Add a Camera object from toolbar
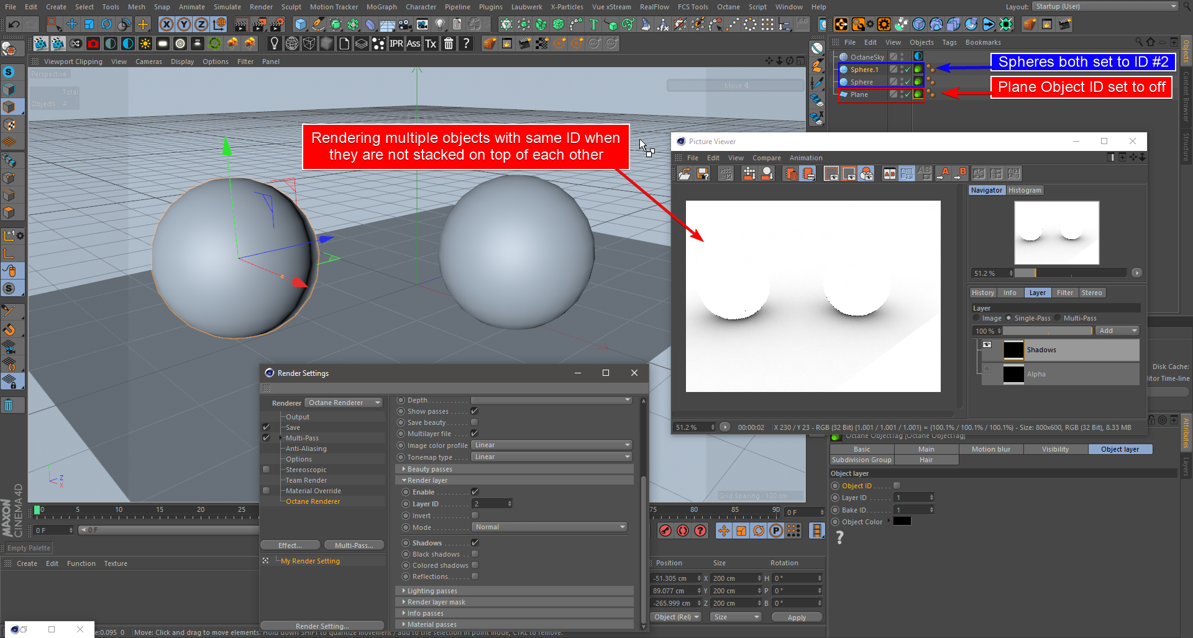Image resolution: width=1193 pixels, height=638 pixels. (x=423, y=24)
